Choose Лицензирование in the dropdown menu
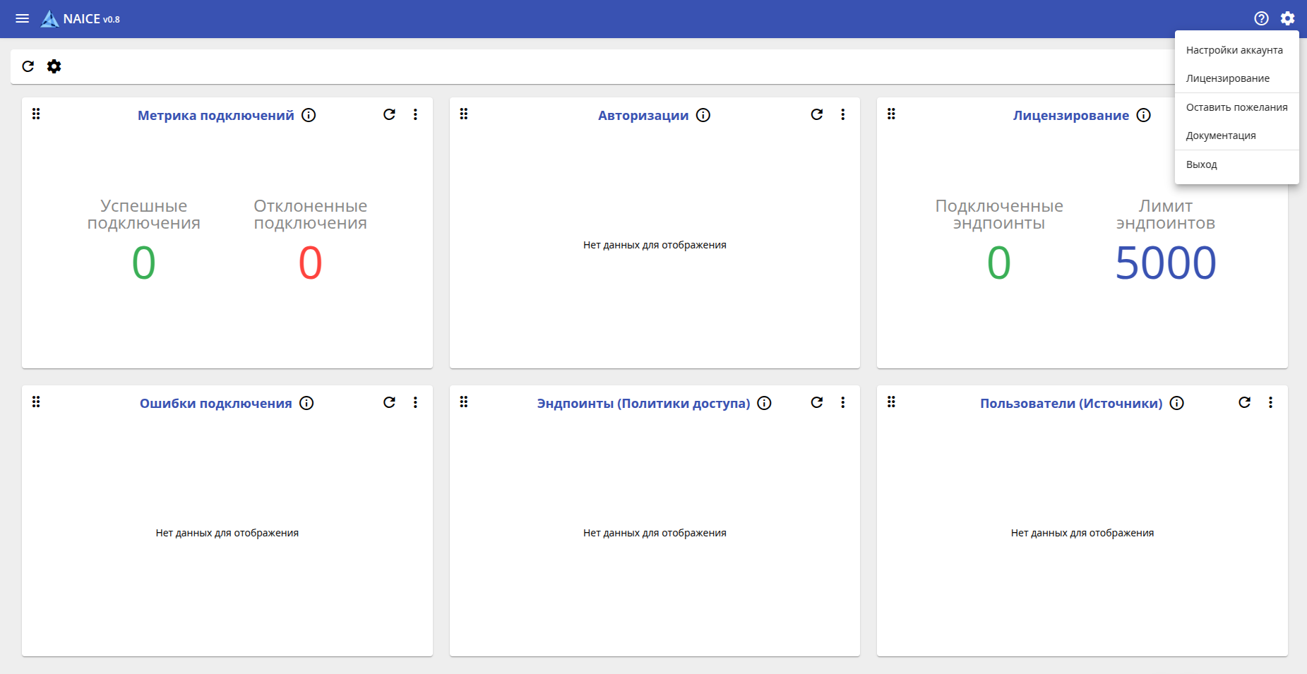This screenshot has height=674, width=1307. tap(1228, 78)
